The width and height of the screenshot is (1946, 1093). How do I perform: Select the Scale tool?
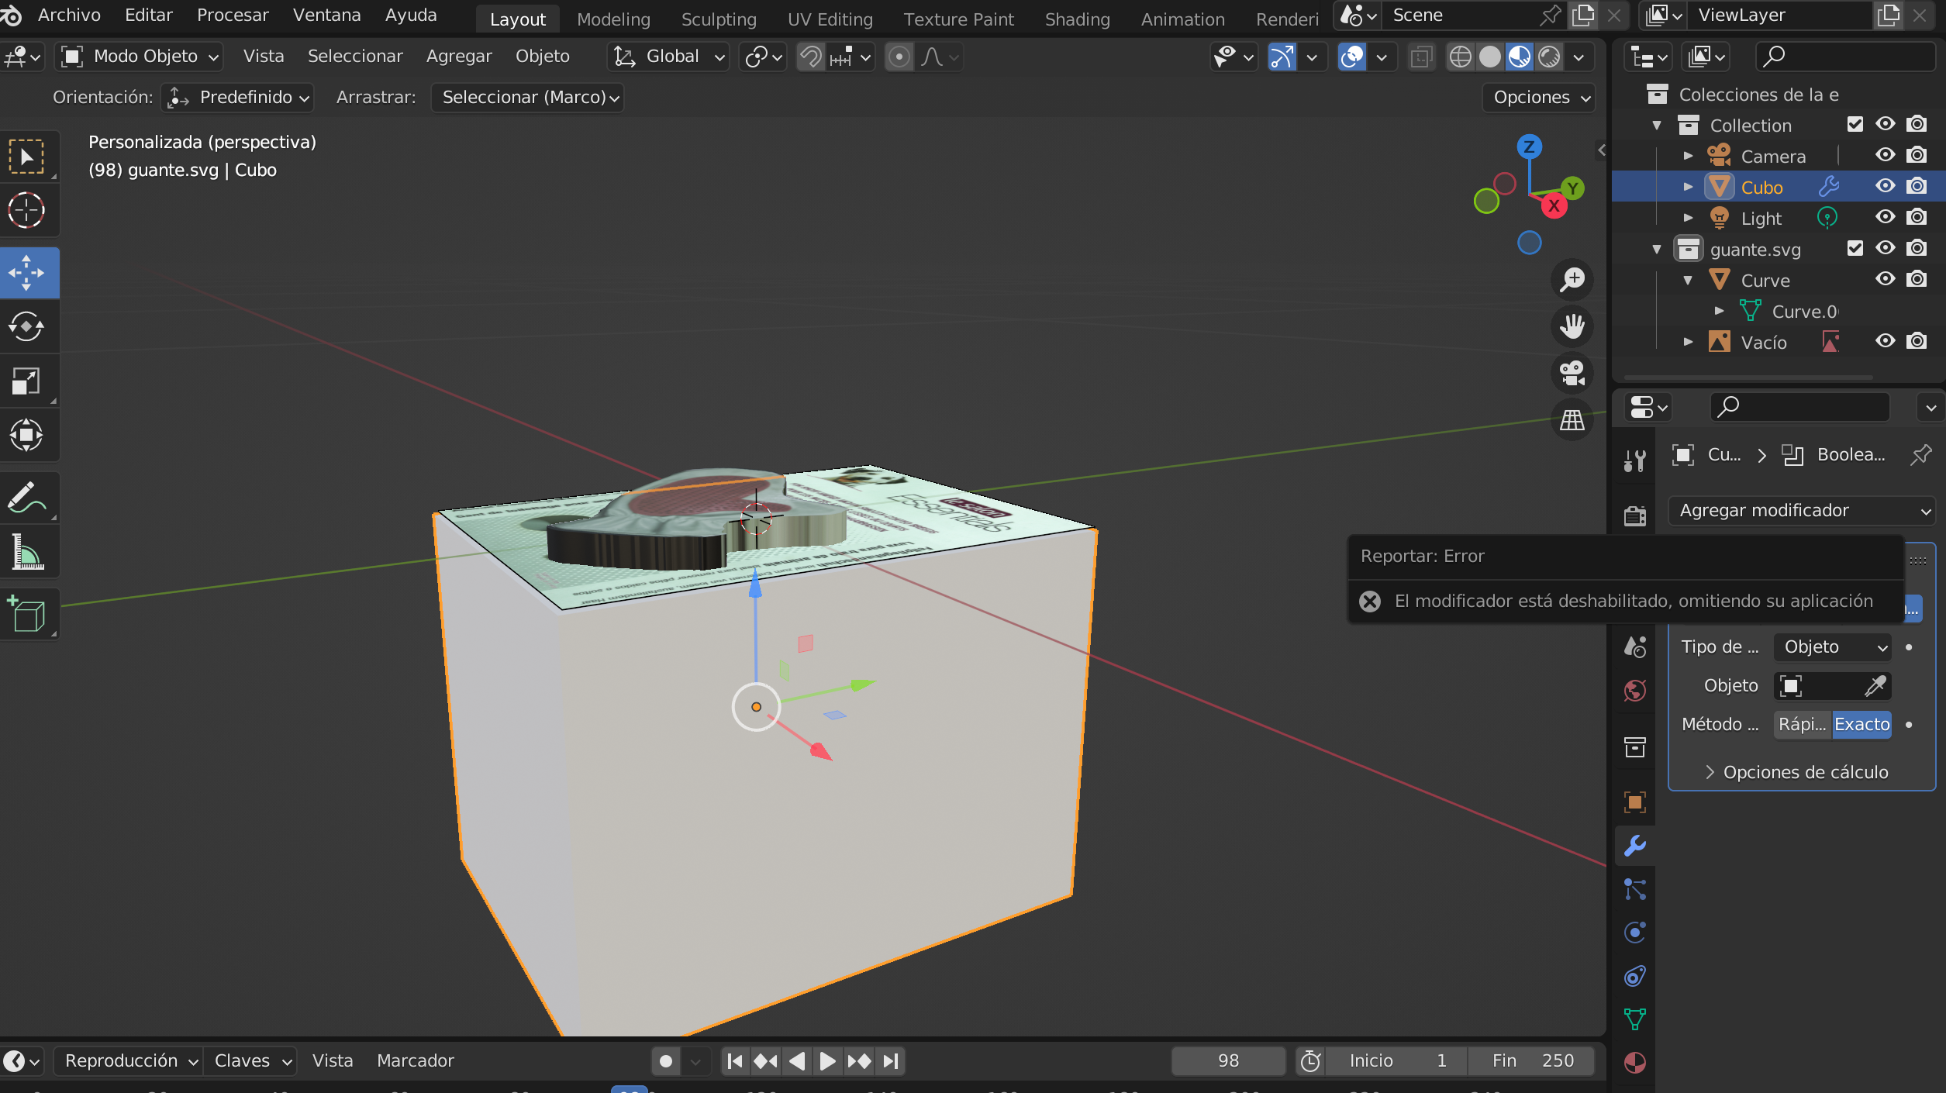click(27, 381)
